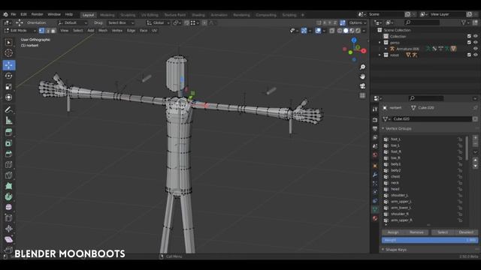Select the Poly Build tool
481x270 pixels.
(x=8, y=186)
